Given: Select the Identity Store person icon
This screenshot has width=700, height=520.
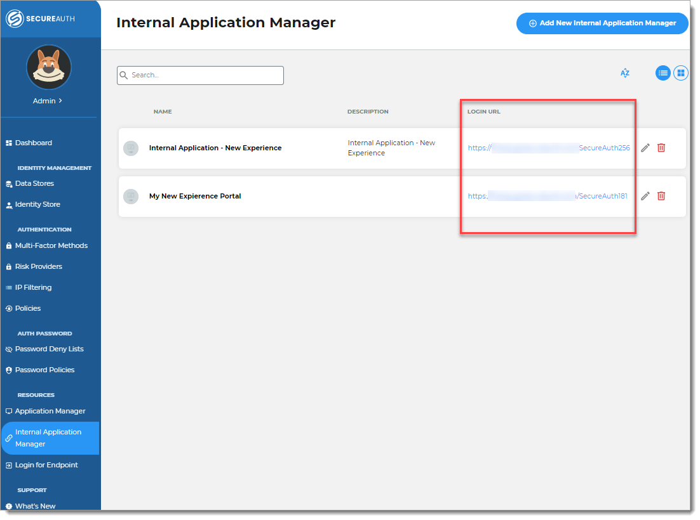Looking at the screenshot, I should point(8,204).
